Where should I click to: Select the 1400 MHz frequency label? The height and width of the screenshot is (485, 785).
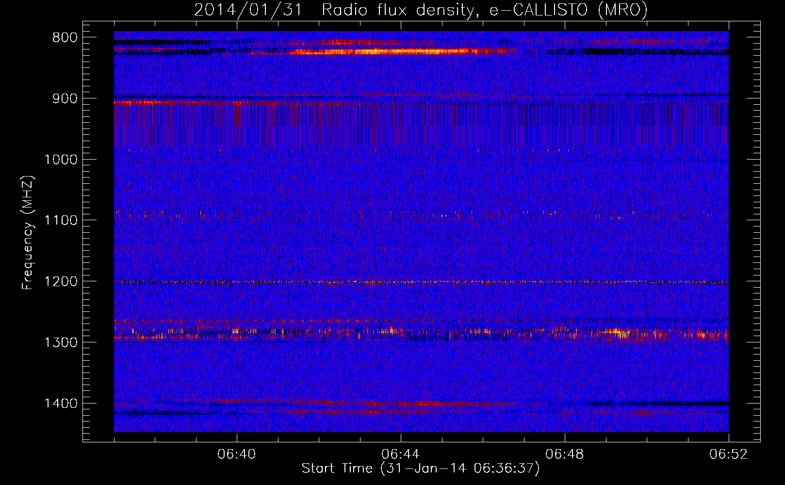[x=61, y=403]
